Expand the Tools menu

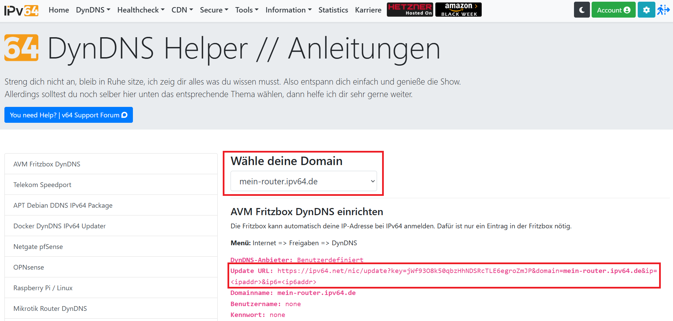tap(247, 10)
